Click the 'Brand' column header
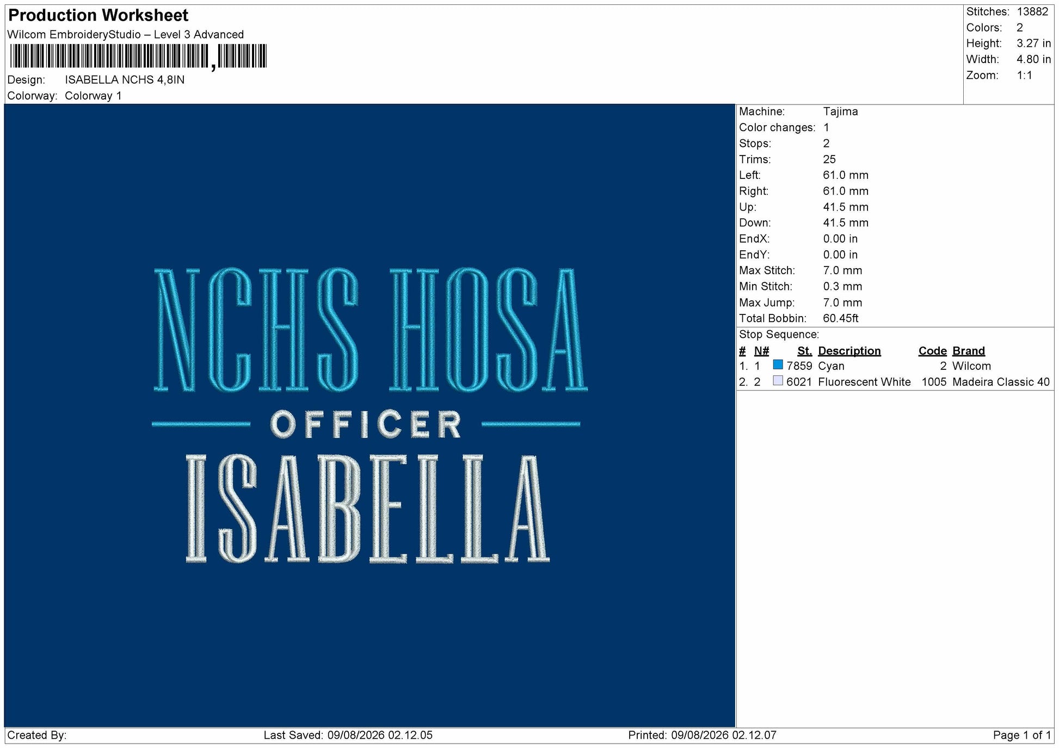This screenshot has width=1059, height=748. click(x=969, y=351)
